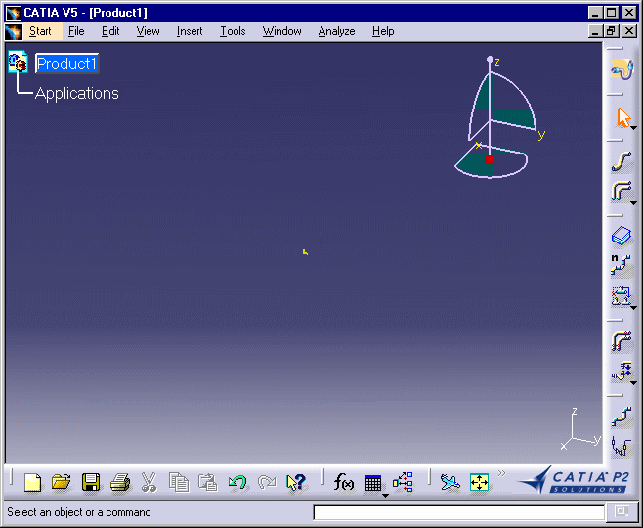Save the document using the floppy disk icon
This screenshot has width=643, height=528.
tap(91, 482)
